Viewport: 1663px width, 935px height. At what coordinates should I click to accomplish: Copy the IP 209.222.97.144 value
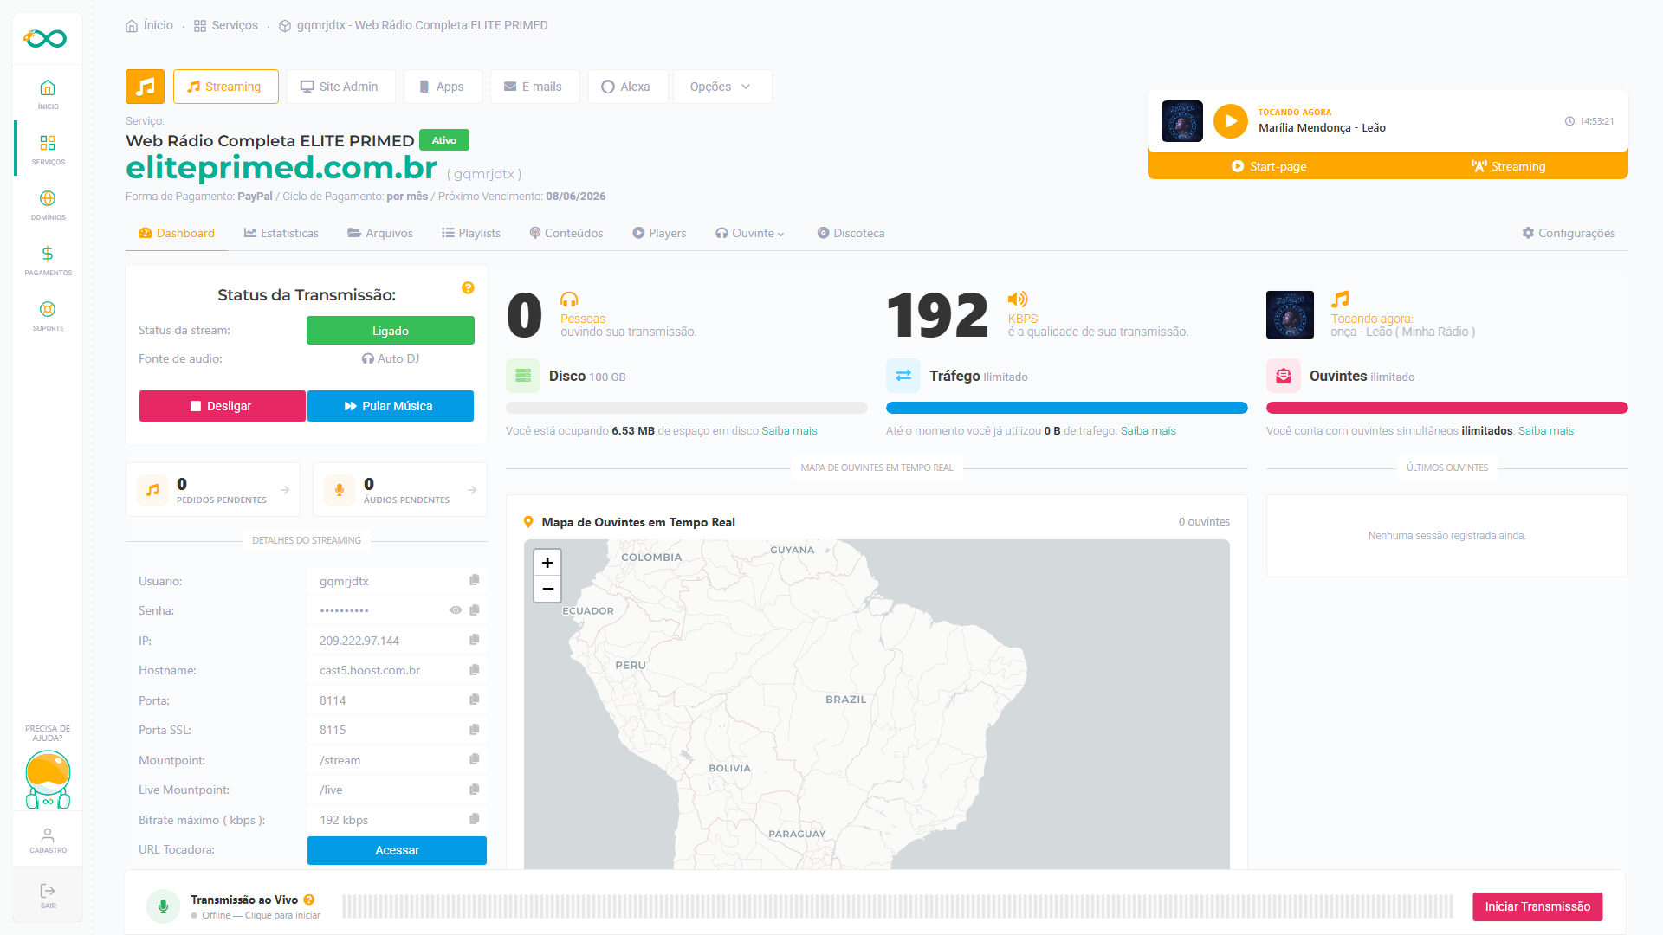pos(475,640)
